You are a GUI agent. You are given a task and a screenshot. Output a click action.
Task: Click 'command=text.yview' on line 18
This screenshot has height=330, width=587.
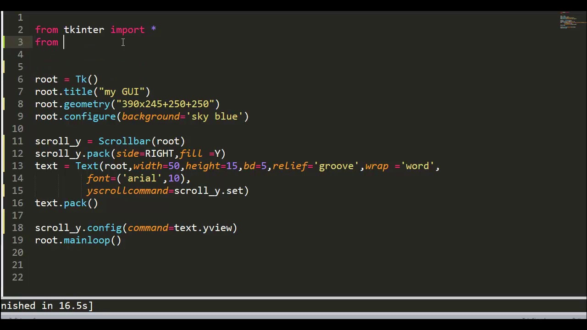pos(179,228)
